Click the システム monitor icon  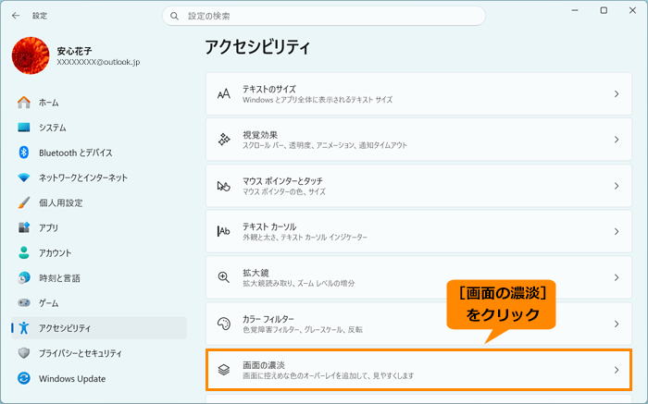24,128
